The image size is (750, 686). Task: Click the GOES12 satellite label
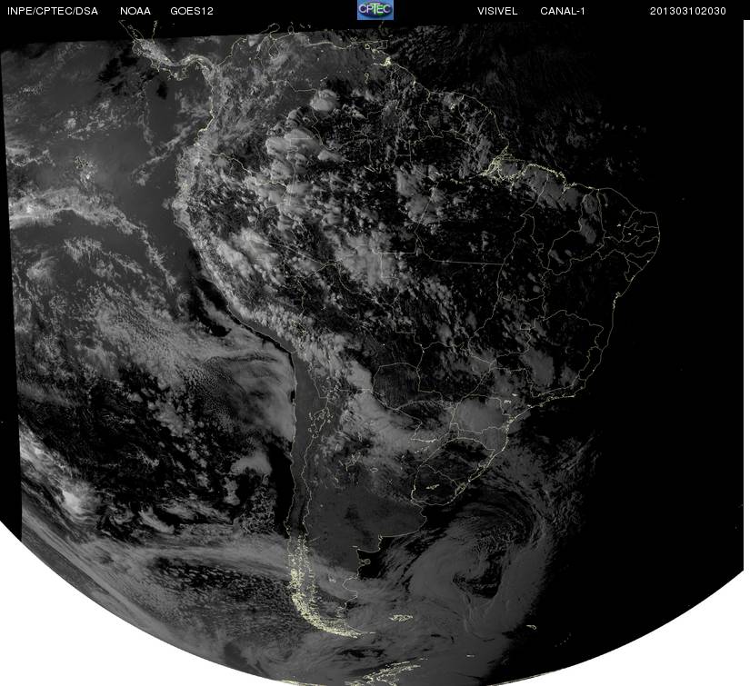click(x=192, y=11)
